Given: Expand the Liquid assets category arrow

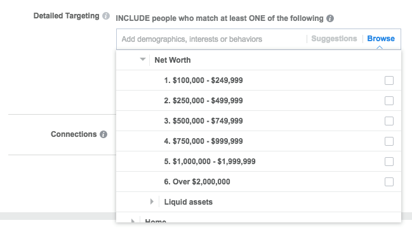Looking at the screenshot, I should [x=152, y=201].
